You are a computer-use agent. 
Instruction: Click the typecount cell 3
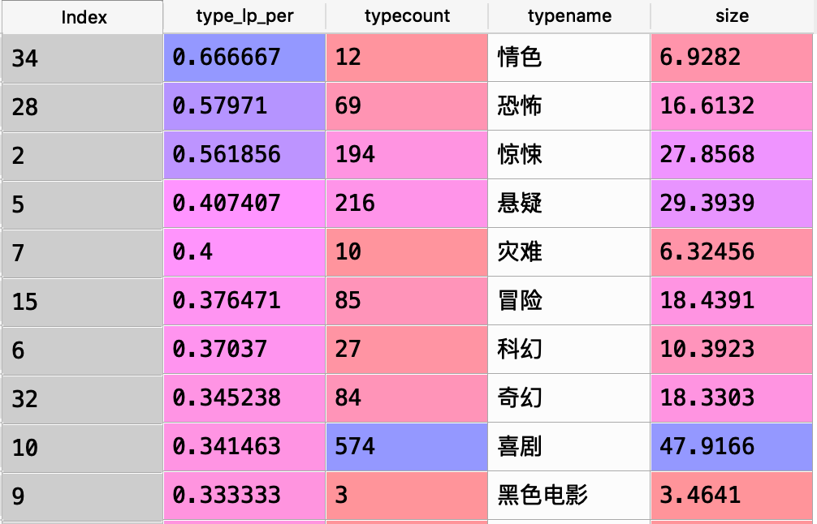click(407, 496)
